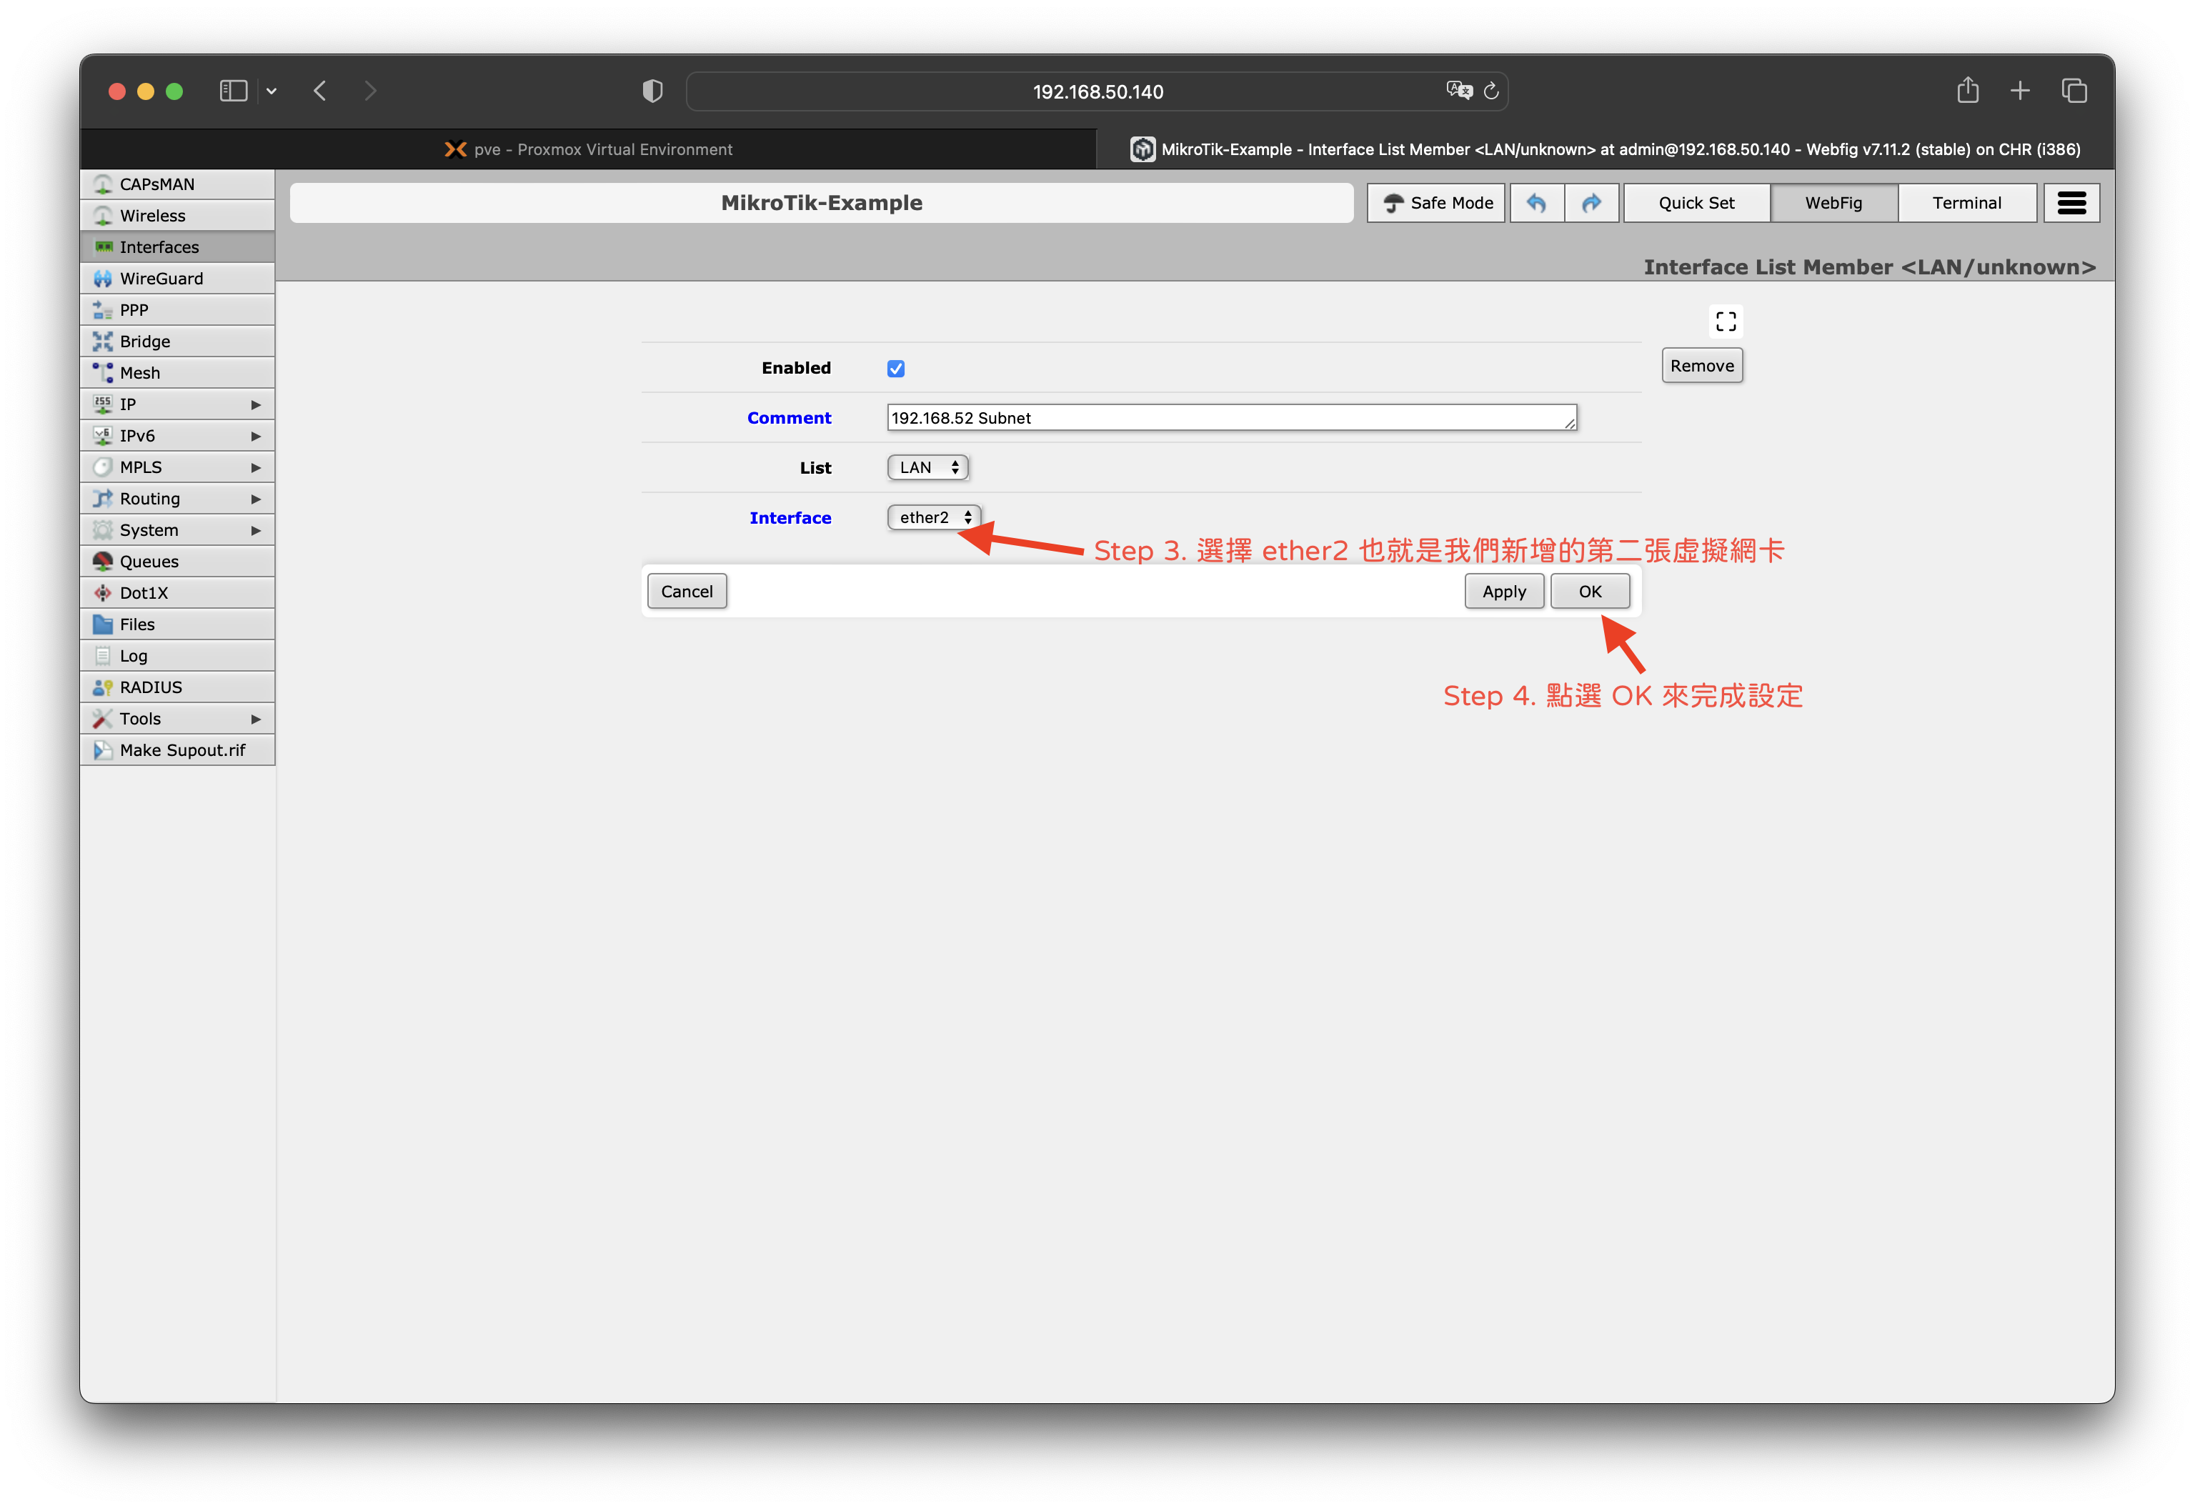The height and width of the screenshot is (1509, 2195).
Task: Open the hamburger menu icon
Action: 2071,204
